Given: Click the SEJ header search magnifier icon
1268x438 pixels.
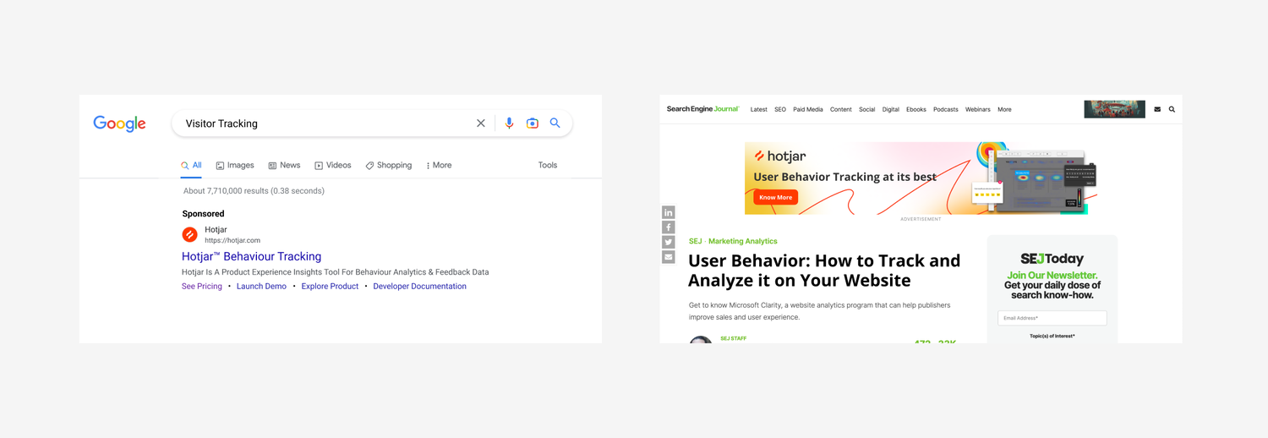Looking at the screenshot, I should click(x=1172, y=110).
